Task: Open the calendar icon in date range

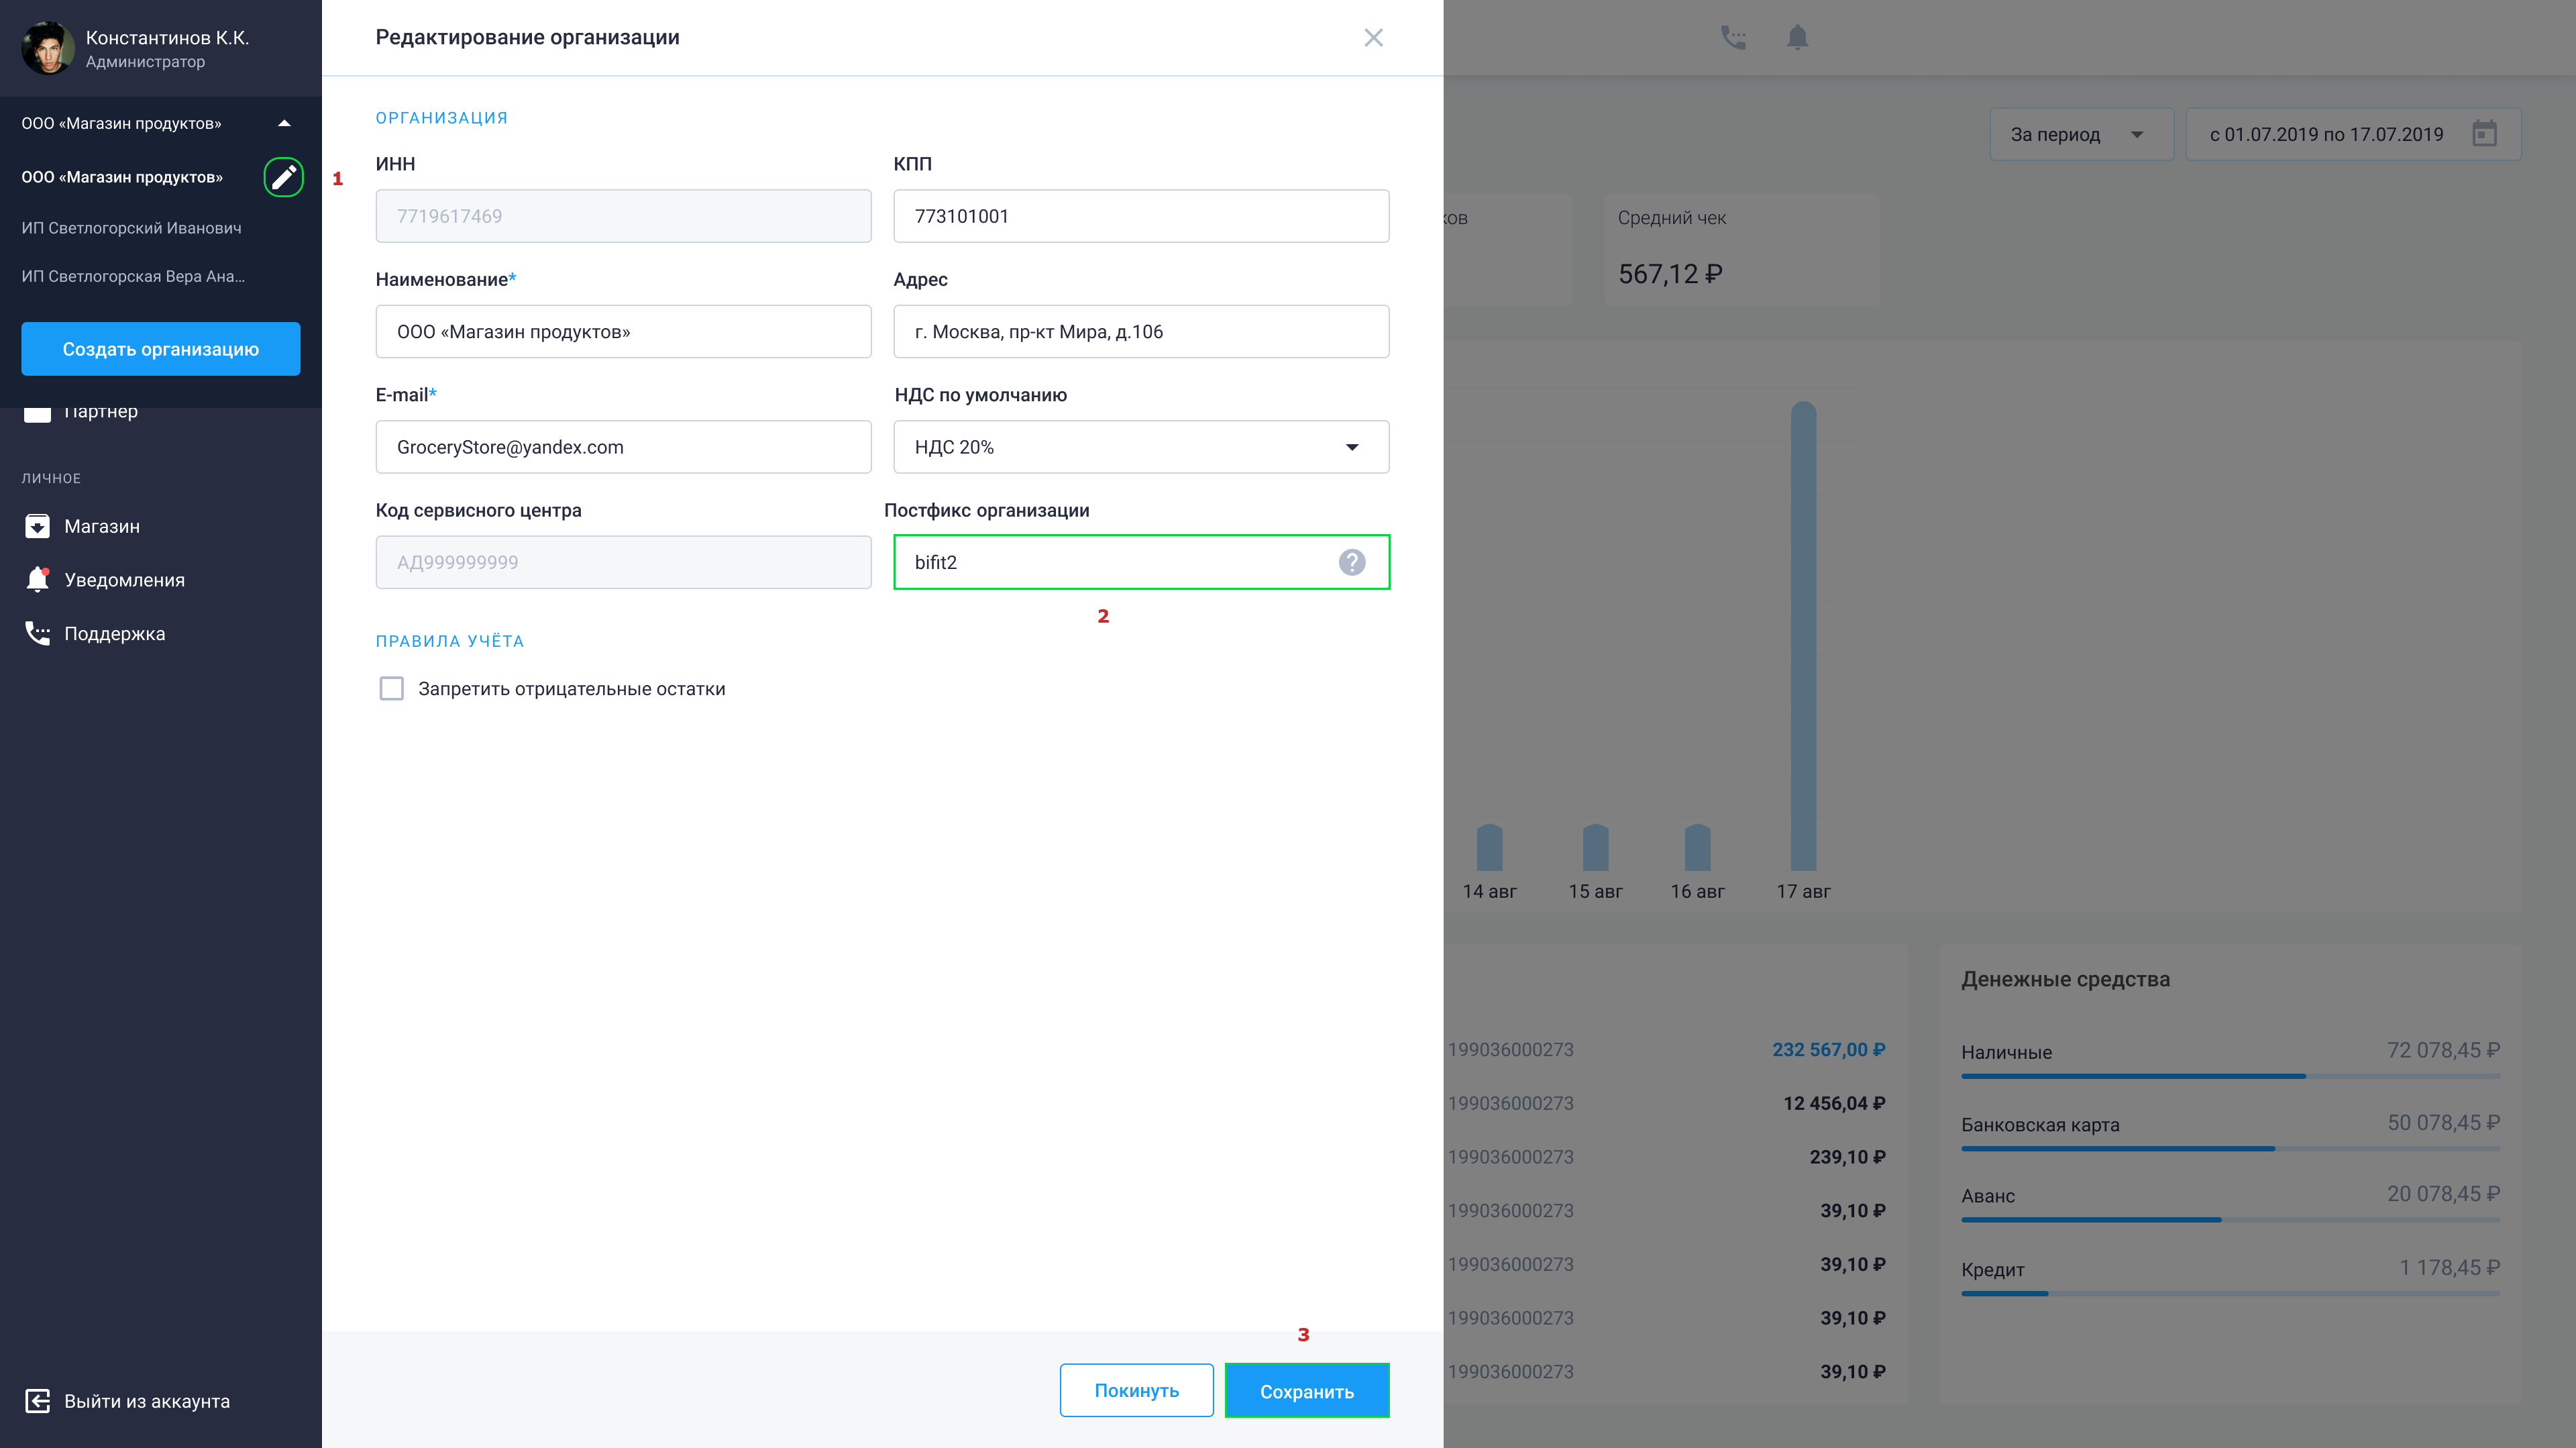Action: pyautogui.click(x=2484, y=133)
